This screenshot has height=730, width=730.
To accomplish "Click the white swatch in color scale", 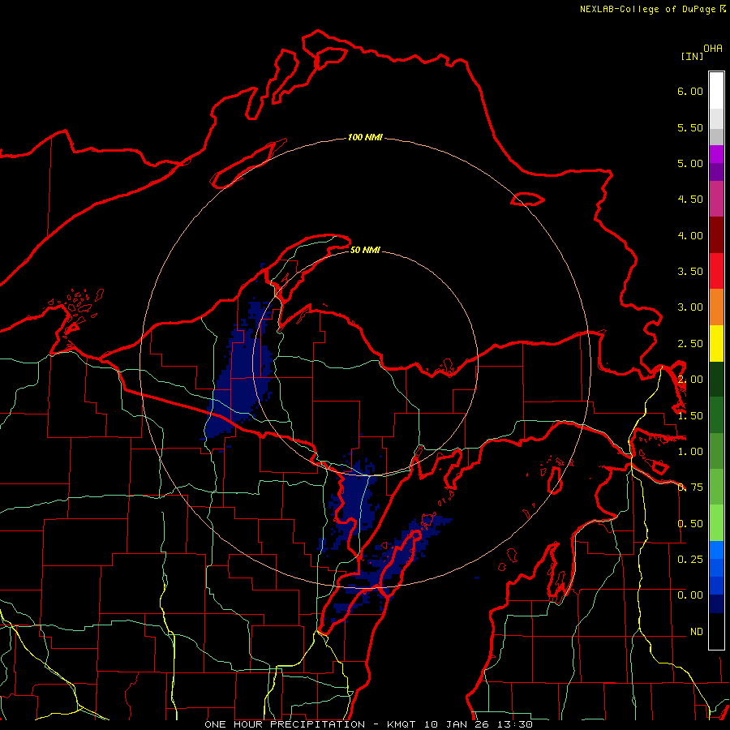I will (716, 91).
